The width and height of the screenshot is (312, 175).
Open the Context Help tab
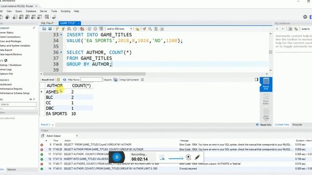[282, 124]
